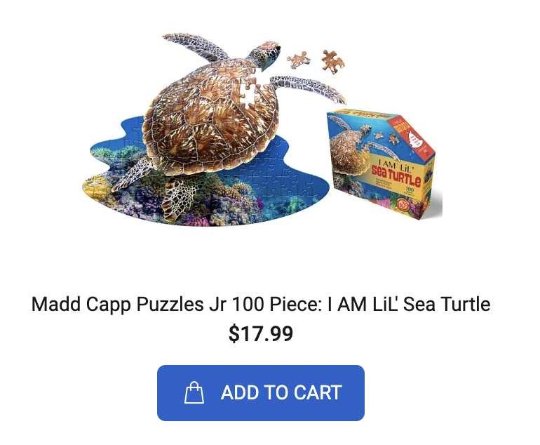Click the turtle's rear flipper over coral
This screenshot has width=540, height=445.
(x=179, y=199)
